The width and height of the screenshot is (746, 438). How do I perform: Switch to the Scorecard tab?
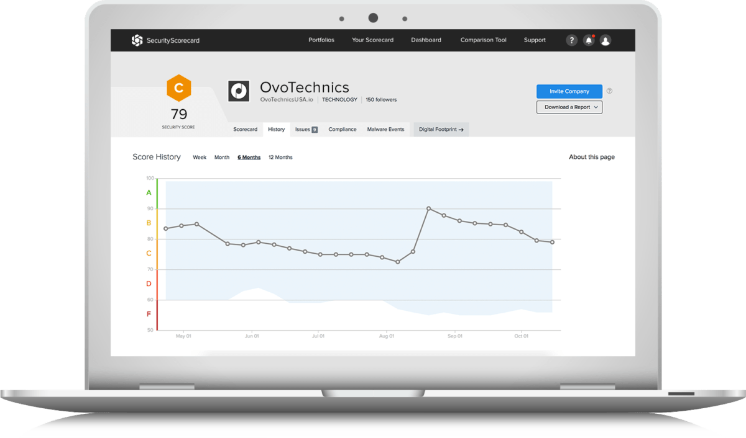tap(246, 130)
